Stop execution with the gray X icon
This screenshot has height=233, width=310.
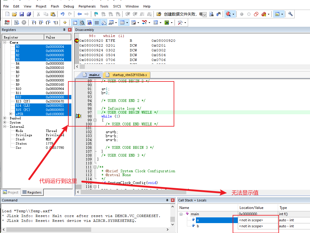pyautogui.click(x=24, y=23)
